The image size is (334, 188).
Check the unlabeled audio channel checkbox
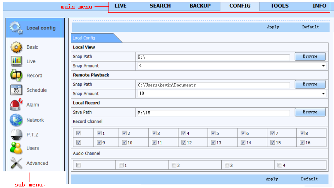[79, 165]
